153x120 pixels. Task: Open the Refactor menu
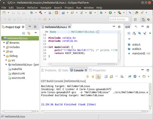[32, 8]
